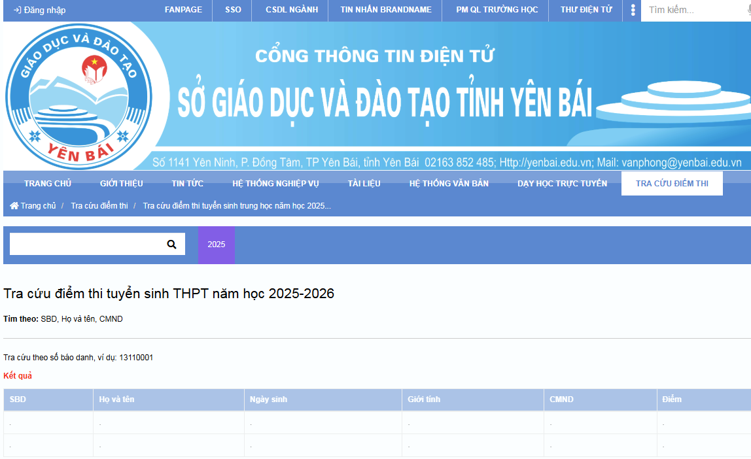This screenshot has width=751, height=459.
Task: Open the three-dot more options menu
Action: [x=633, y=10]
